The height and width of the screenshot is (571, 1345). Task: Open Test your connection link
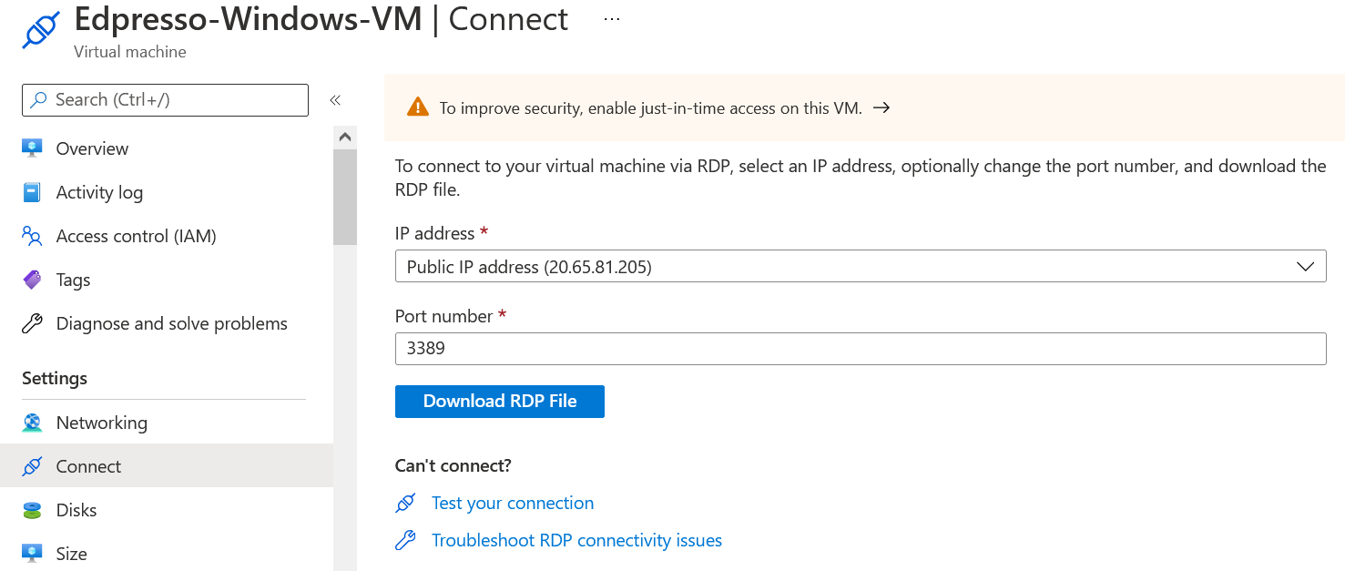coord(512,503)
